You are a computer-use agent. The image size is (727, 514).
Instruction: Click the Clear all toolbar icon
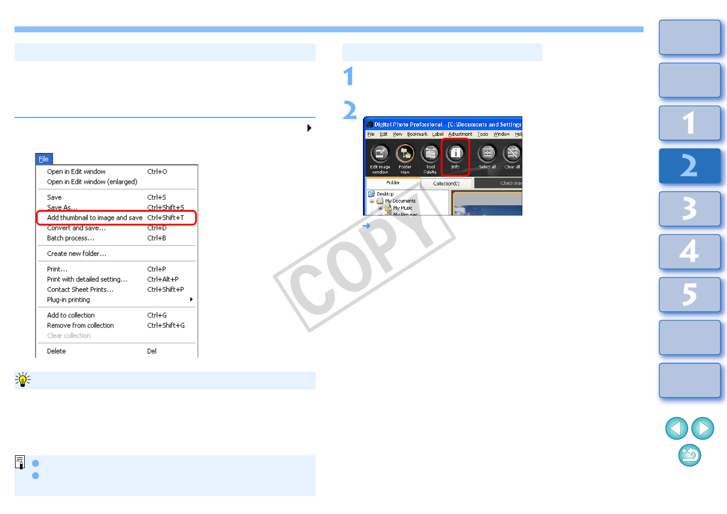point(512,154)
